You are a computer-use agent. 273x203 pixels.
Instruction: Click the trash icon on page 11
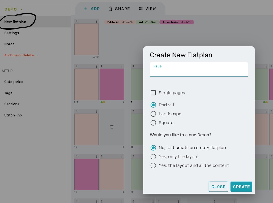[x=112, y=127]
